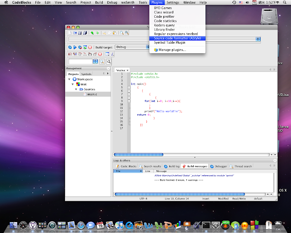Choose Source code formatter (AStyle) menu item

coord(177,38)
